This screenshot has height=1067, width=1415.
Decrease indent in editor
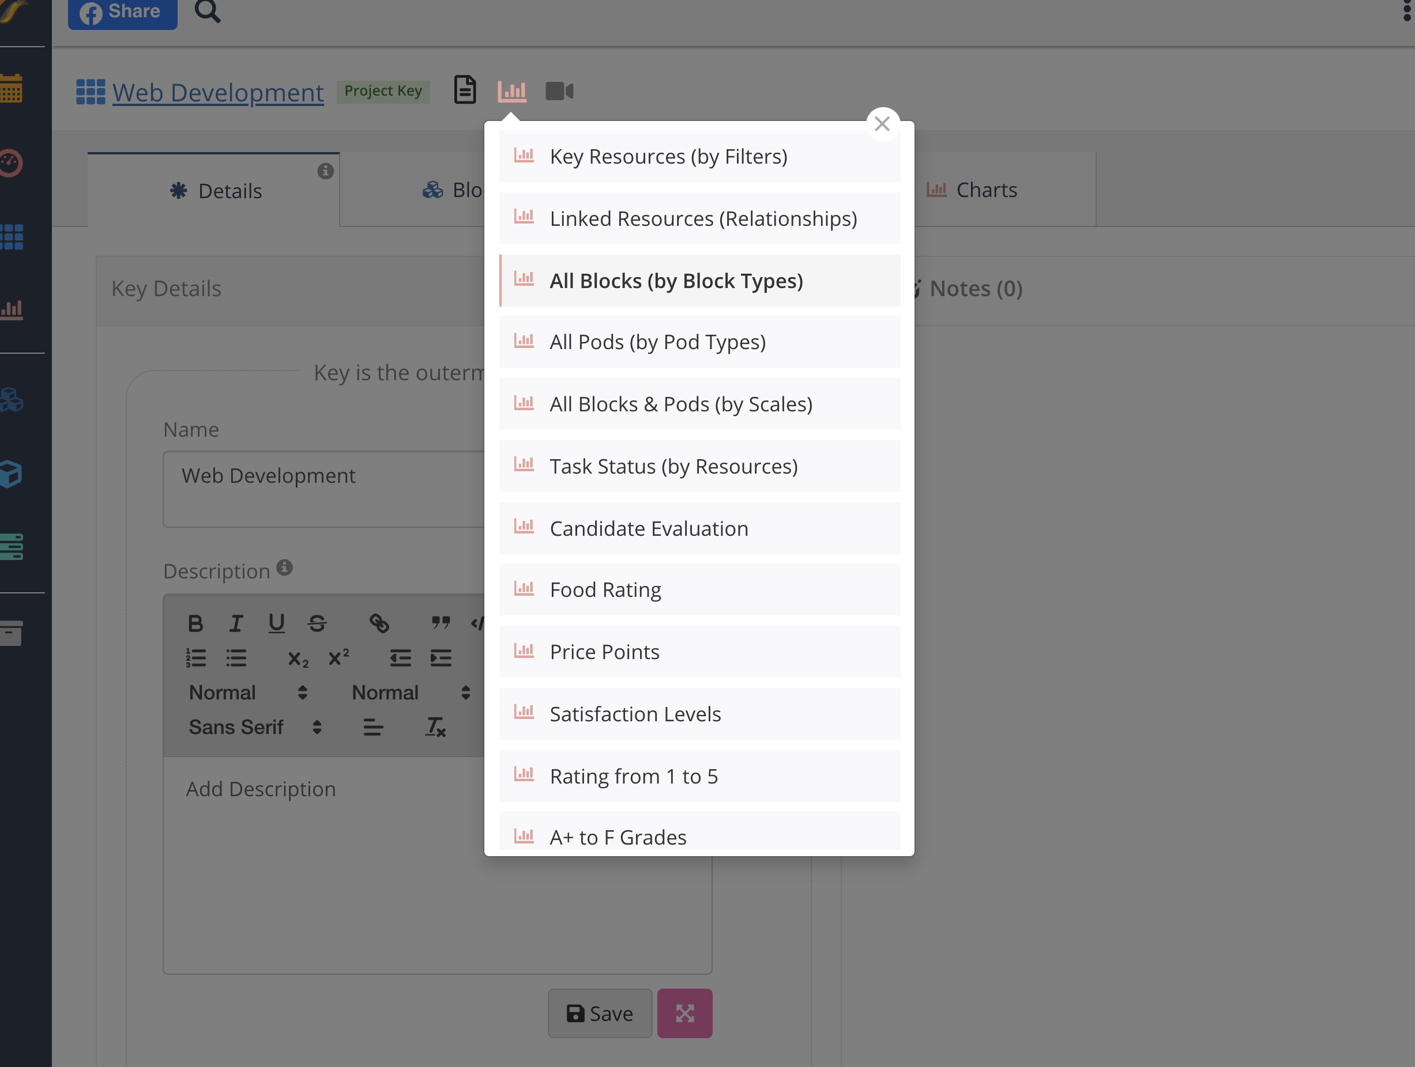click(400, 658)
